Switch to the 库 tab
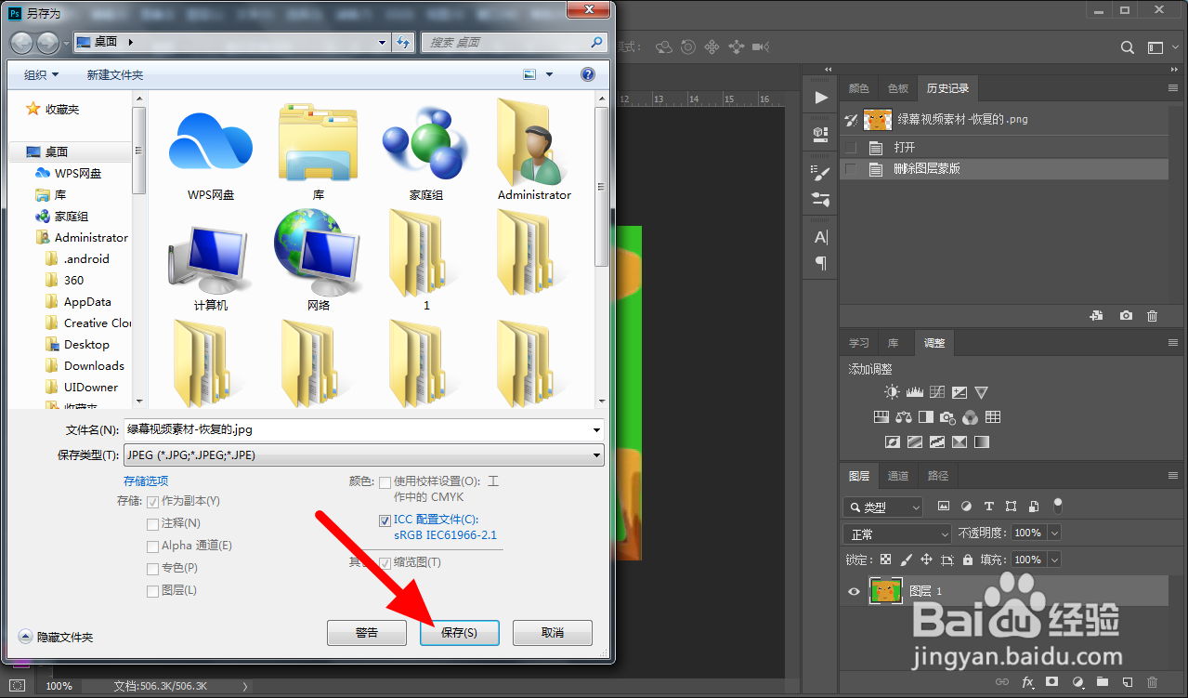The width and height of the screenshot is (1188, 698). click(893, 343)
